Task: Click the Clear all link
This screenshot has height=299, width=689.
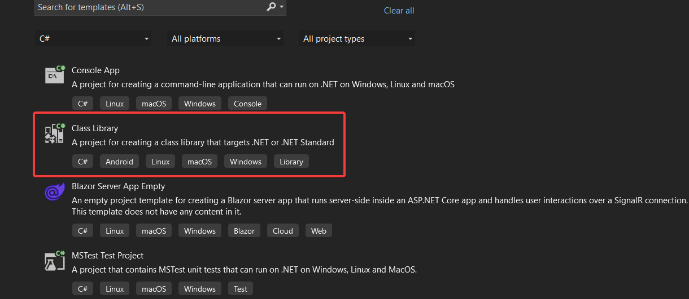Action: (399, 11)
